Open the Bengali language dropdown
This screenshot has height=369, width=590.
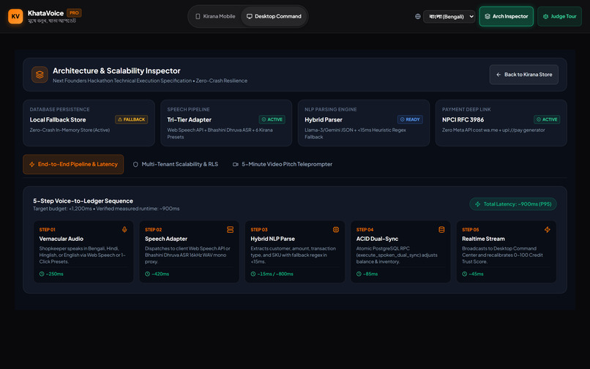point(449,17)
